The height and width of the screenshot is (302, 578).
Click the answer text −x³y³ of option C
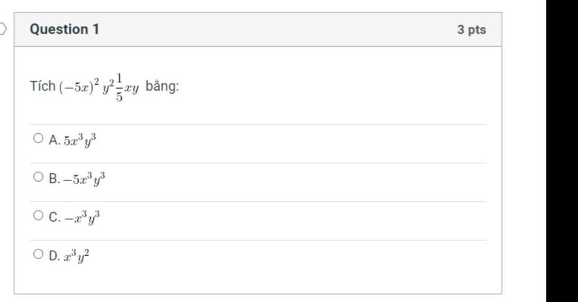tap(81, 217)
